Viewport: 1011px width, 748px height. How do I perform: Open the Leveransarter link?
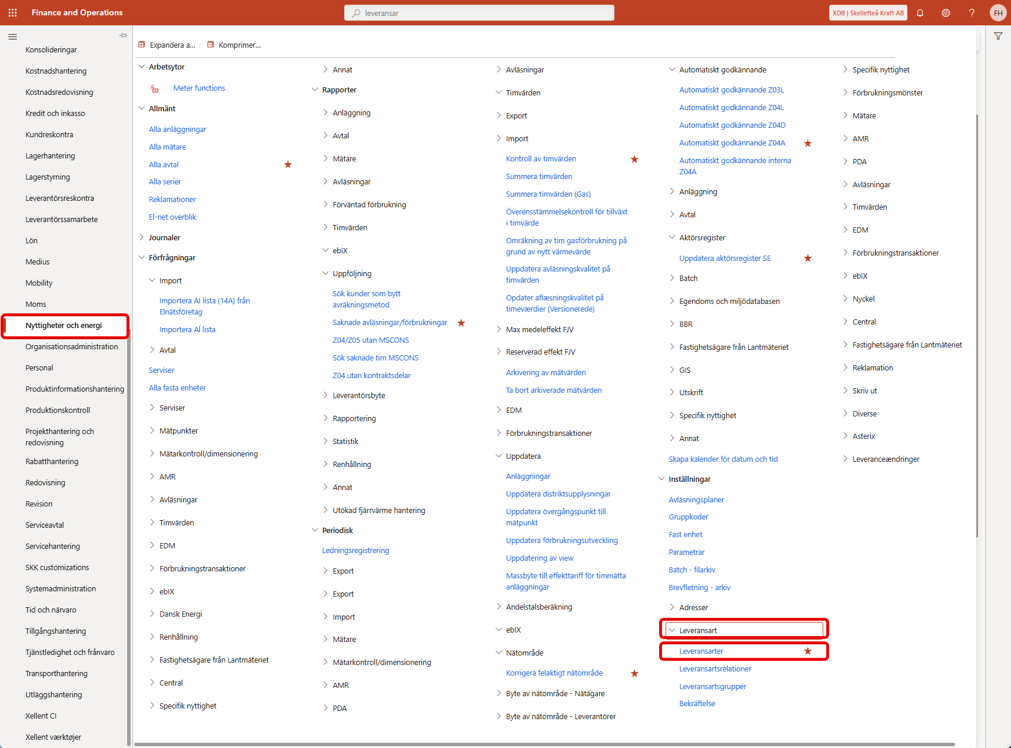701,651
